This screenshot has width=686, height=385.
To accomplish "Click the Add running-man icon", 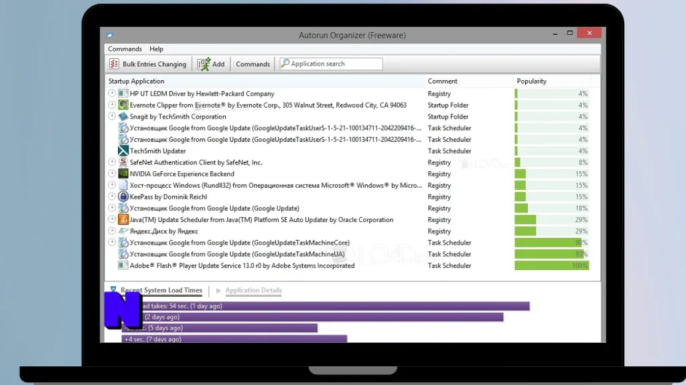I will pos(204,63).
